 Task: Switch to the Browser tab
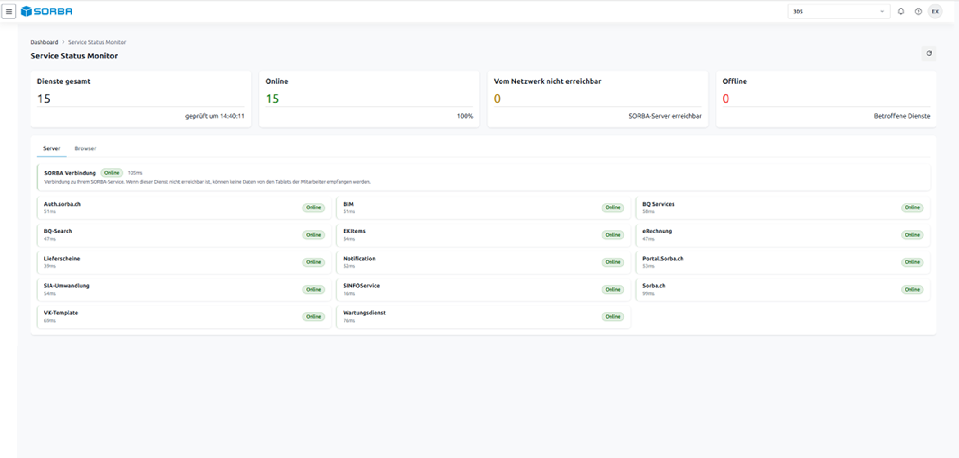click(85, 148)
